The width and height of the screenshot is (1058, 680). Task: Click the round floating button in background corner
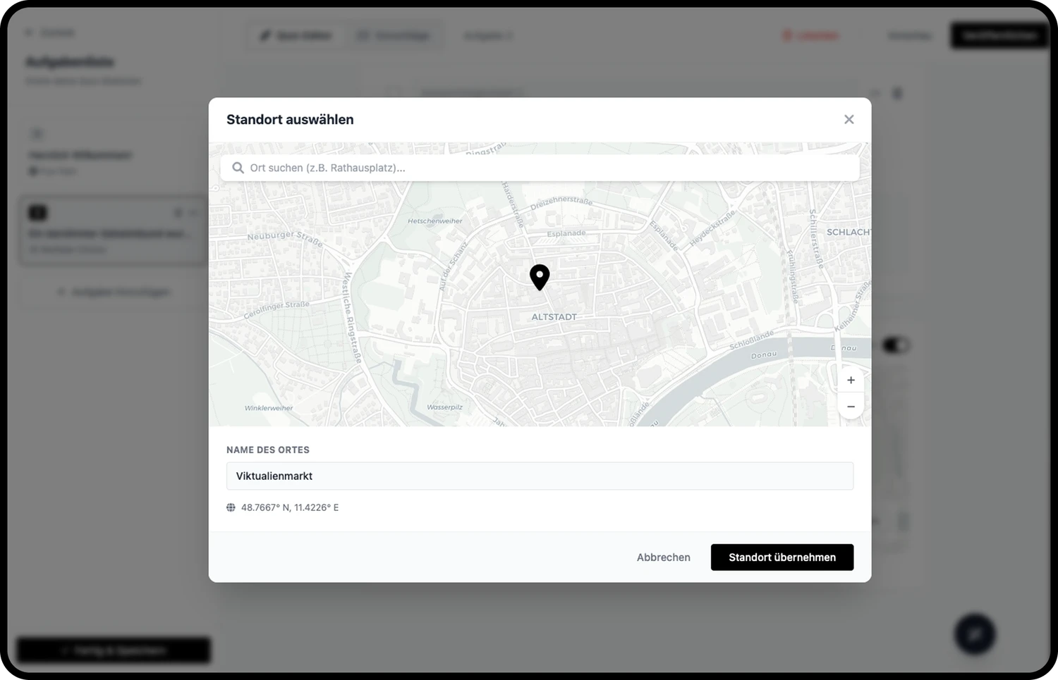[x=975, y=634]
